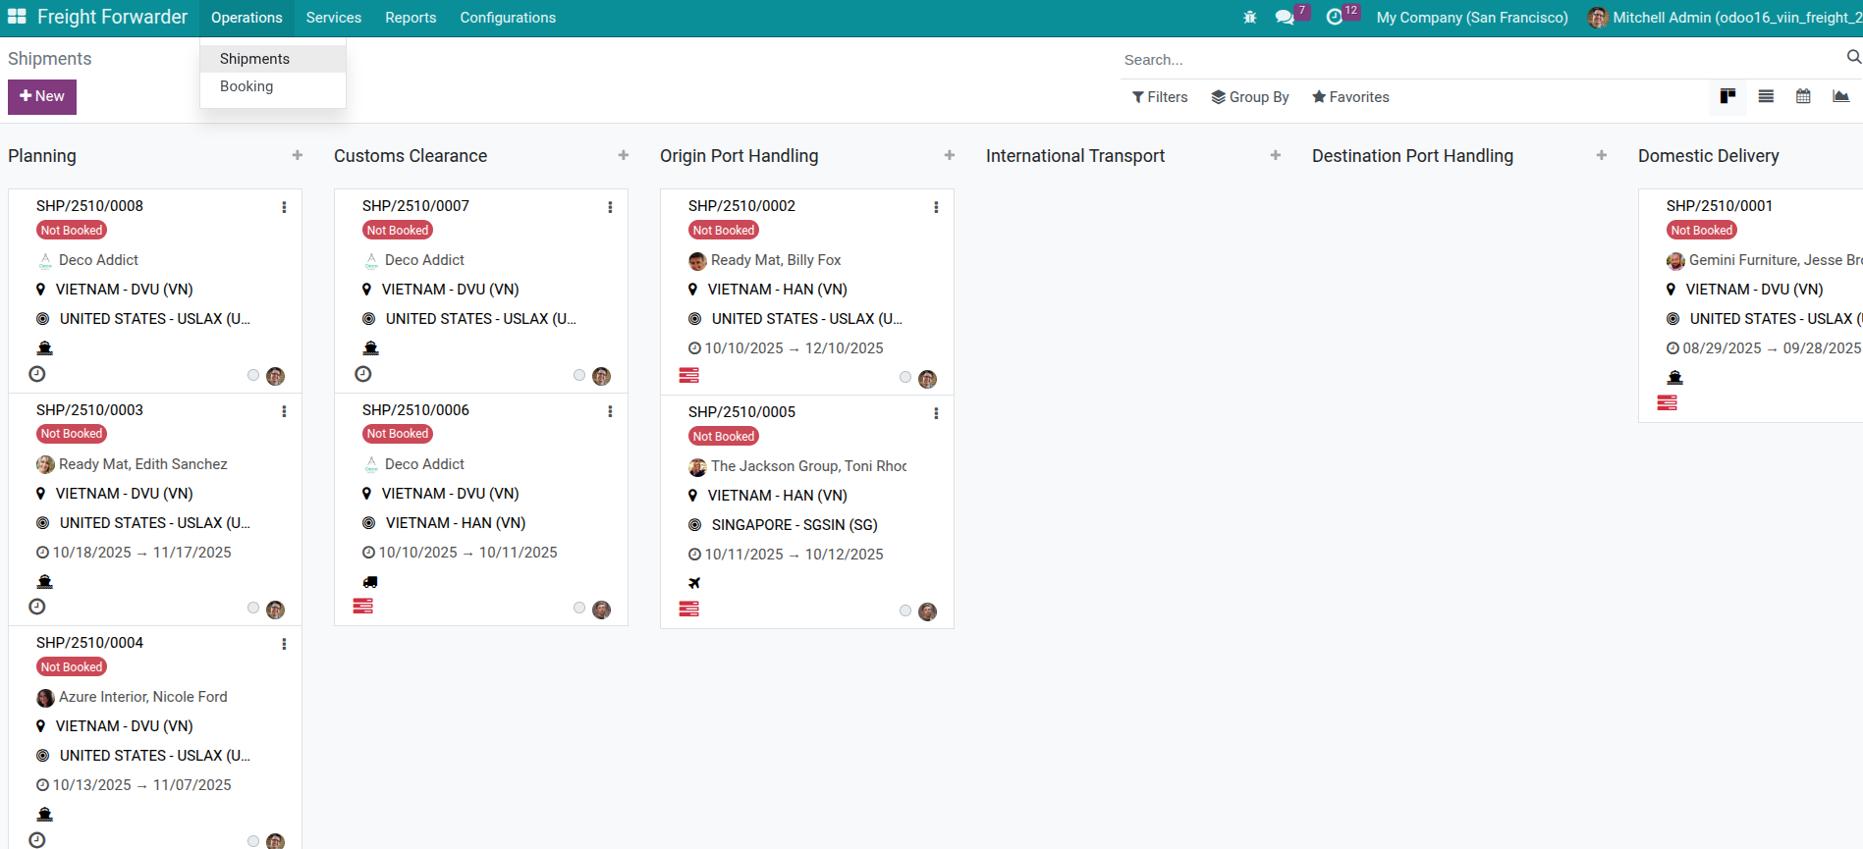The width and height of the screenshot is (1863, 849).
Task: Click the New shipment button
Action: pyautogui.click(x=42, y=96)
